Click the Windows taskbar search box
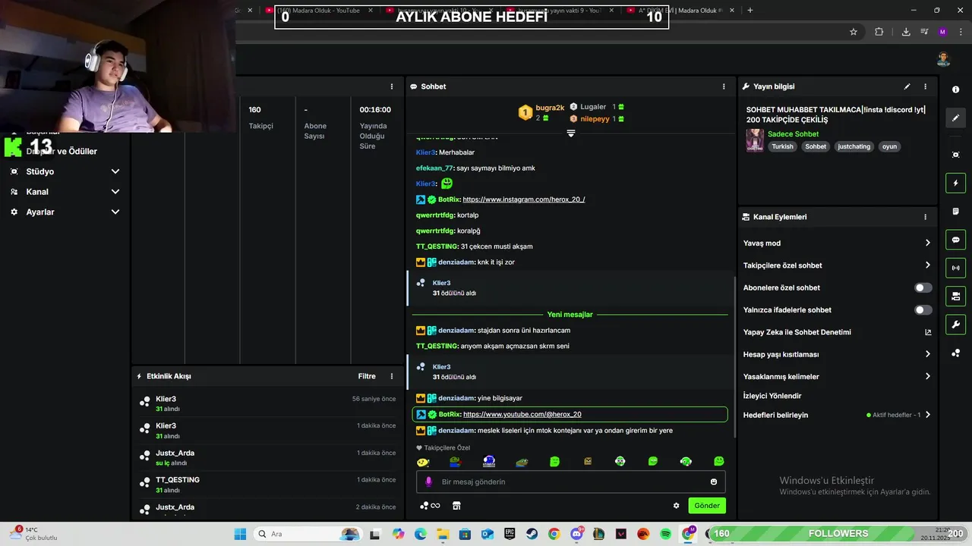Screen dimensions: 972x546 click(307, 534)
